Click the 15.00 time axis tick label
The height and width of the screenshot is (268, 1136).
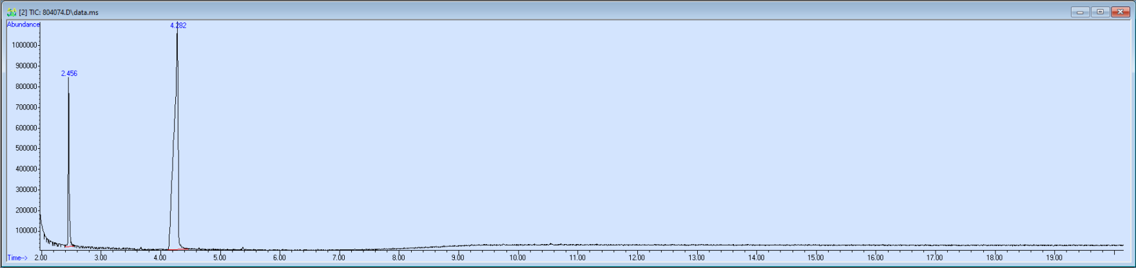816,258
